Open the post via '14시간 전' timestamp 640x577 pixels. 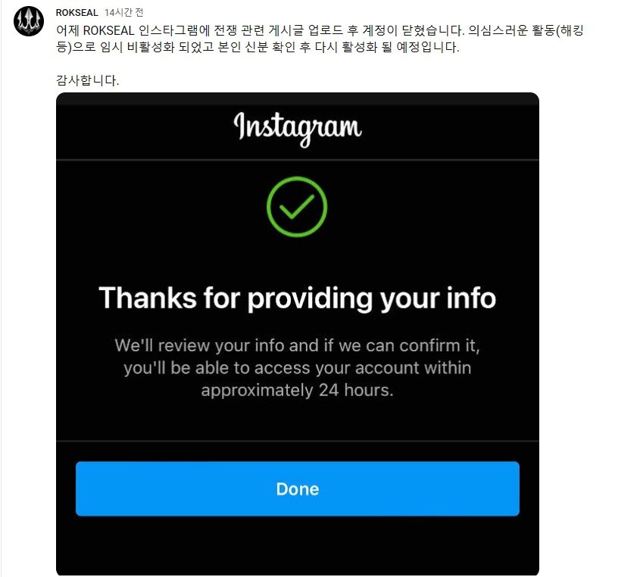[123, 13]
